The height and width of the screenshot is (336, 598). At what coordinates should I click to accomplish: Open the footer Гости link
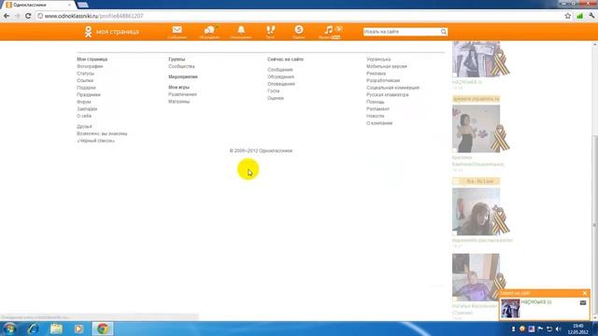274,91
